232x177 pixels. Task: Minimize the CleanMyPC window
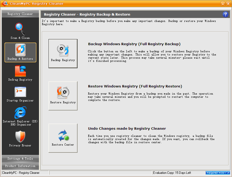coord(223,4)
